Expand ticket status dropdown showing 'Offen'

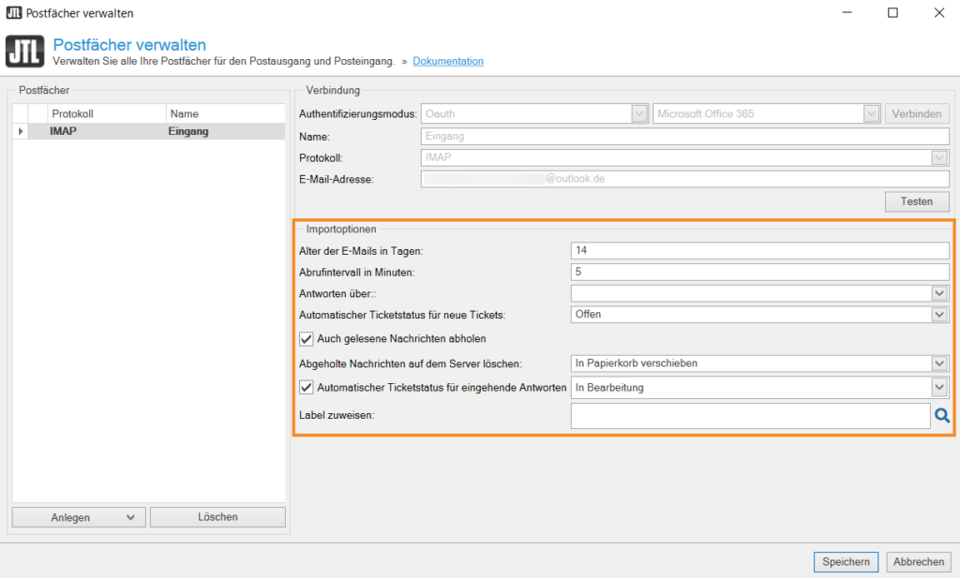940,315
